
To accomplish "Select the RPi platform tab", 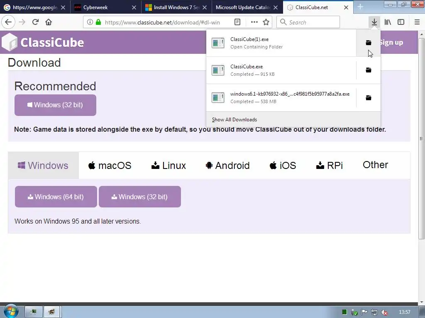I will pos(329,166).
